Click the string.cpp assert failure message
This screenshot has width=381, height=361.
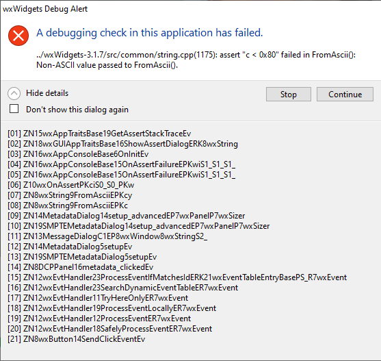[x=196, y=60]
